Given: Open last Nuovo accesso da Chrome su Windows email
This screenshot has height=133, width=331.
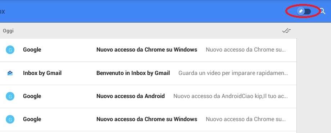Looking at the screenshot, I should point(148,119).
